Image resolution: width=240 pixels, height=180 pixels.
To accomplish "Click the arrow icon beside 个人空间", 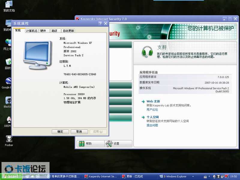I will pyautogui.click(x=143, y=117).
